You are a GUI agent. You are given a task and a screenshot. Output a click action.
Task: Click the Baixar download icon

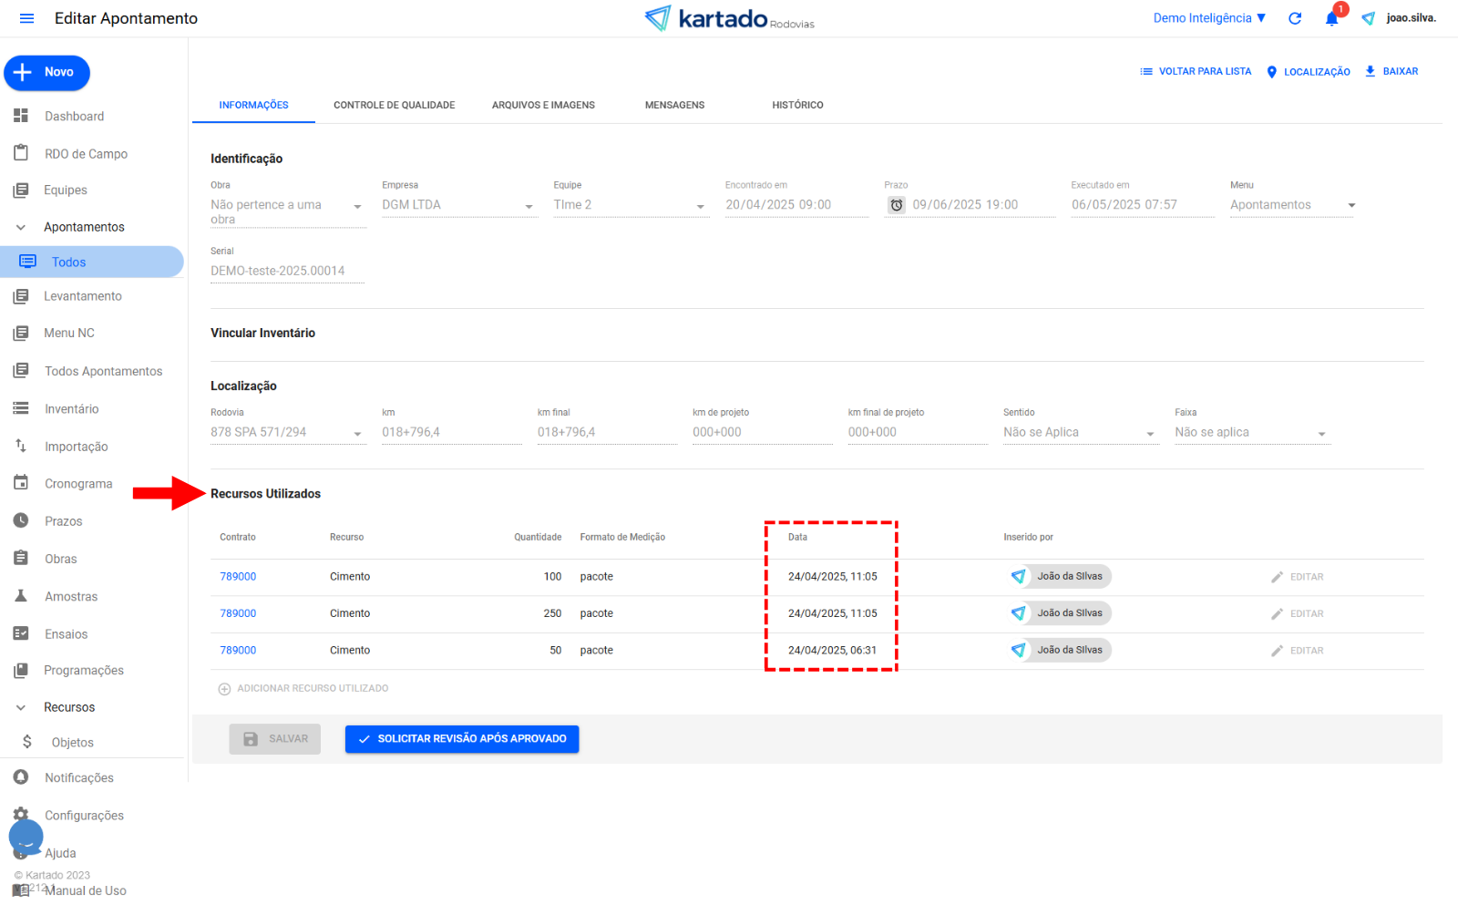(x=1370, y=71)
